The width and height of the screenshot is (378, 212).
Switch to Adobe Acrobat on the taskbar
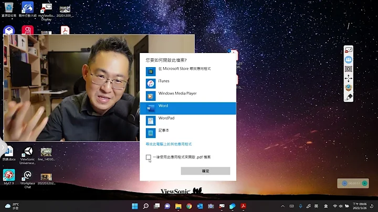tap(243, 206)
